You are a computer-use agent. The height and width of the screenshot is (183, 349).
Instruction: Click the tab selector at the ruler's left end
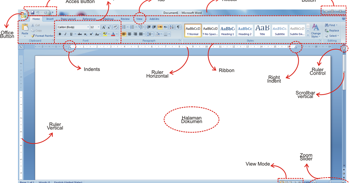(x=21, y=47)
